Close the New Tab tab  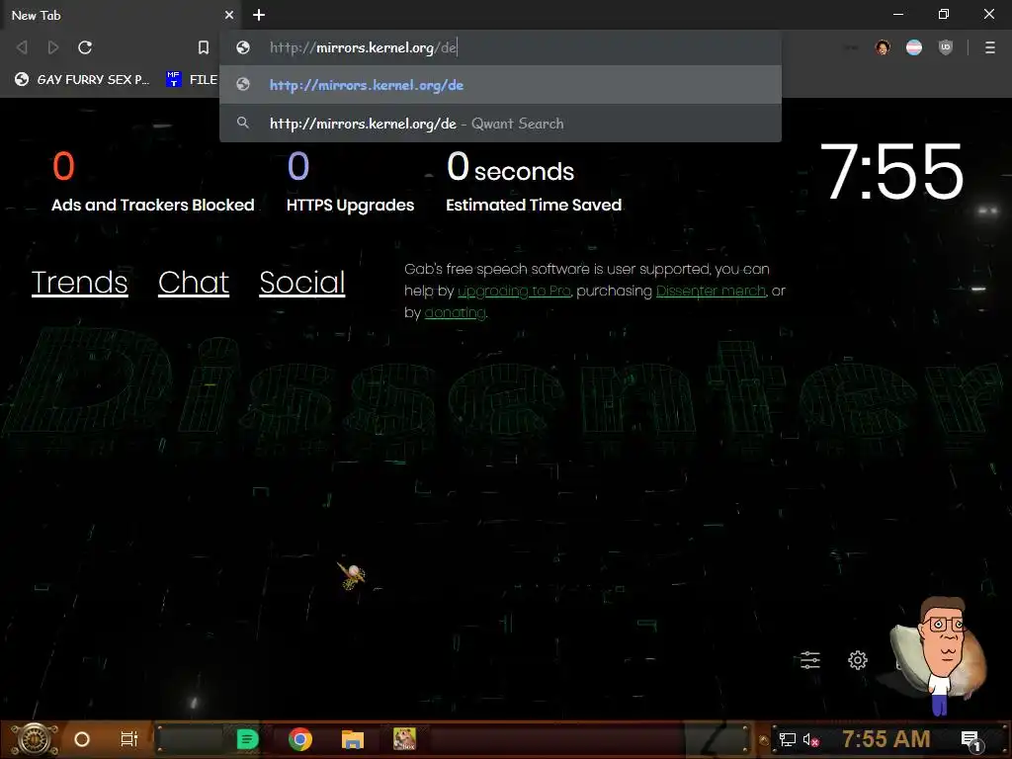(x=229, y=15)
